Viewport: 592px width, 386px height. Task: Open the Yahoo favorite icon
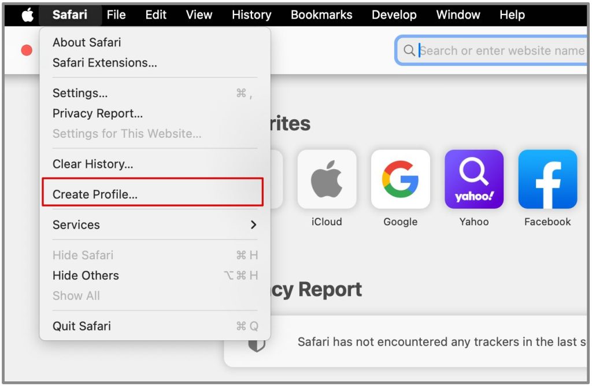coord(474,179)
